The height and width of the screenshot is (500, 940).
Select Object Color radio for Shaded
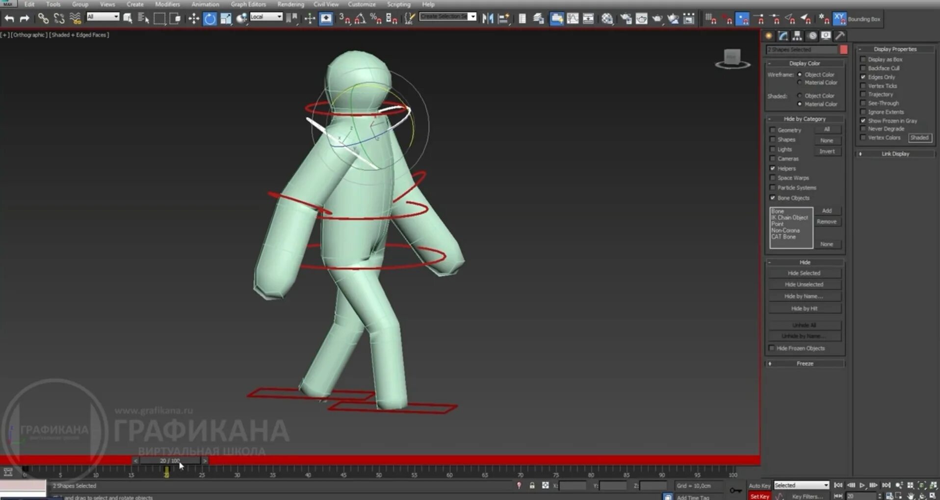tap(800, 96)
